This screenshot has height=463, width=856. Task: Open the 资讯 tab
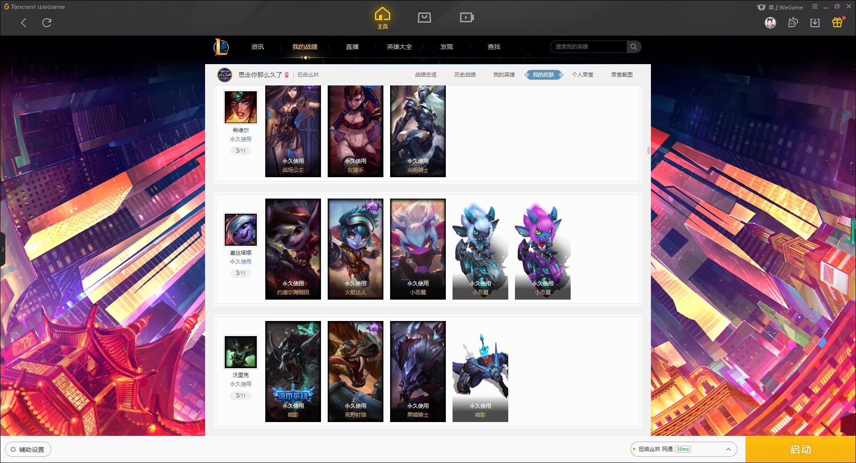(258, 47)
